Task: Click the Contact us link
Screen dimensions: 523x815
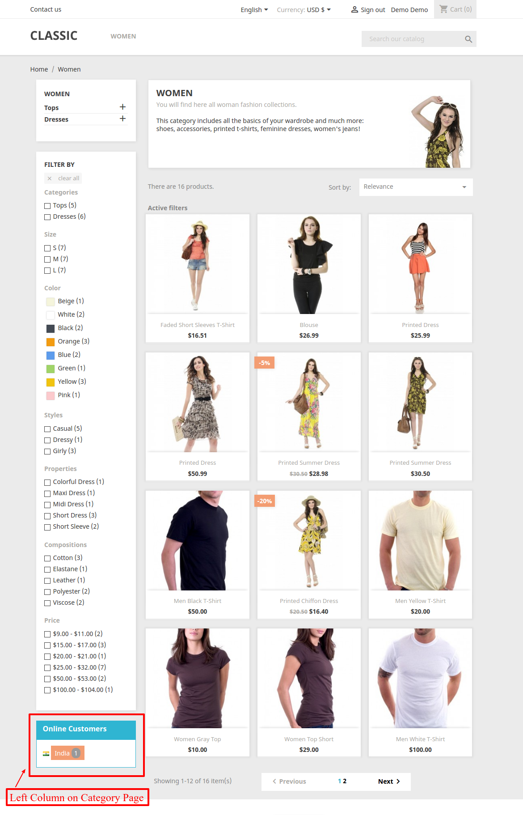Action: click(46, 9)
